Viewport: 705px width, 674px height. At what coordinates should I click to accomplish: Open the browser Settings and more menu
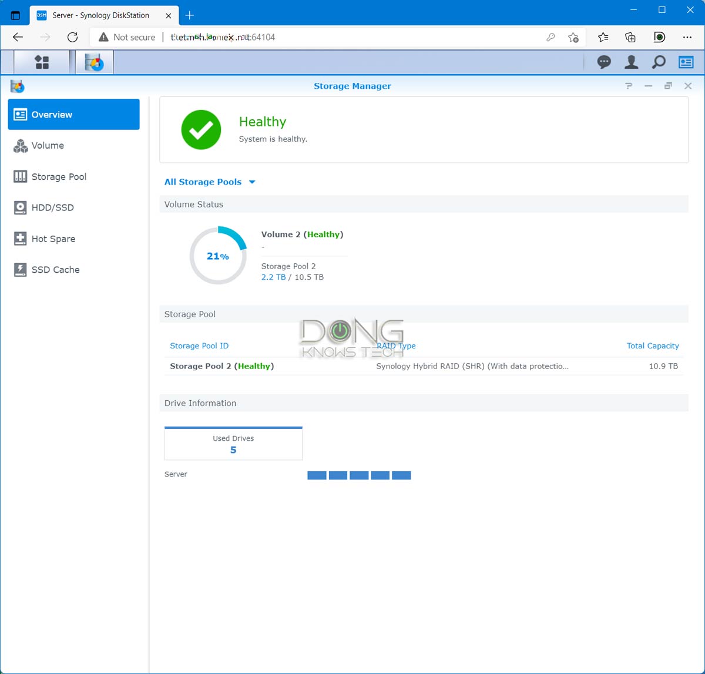(687, 37)
